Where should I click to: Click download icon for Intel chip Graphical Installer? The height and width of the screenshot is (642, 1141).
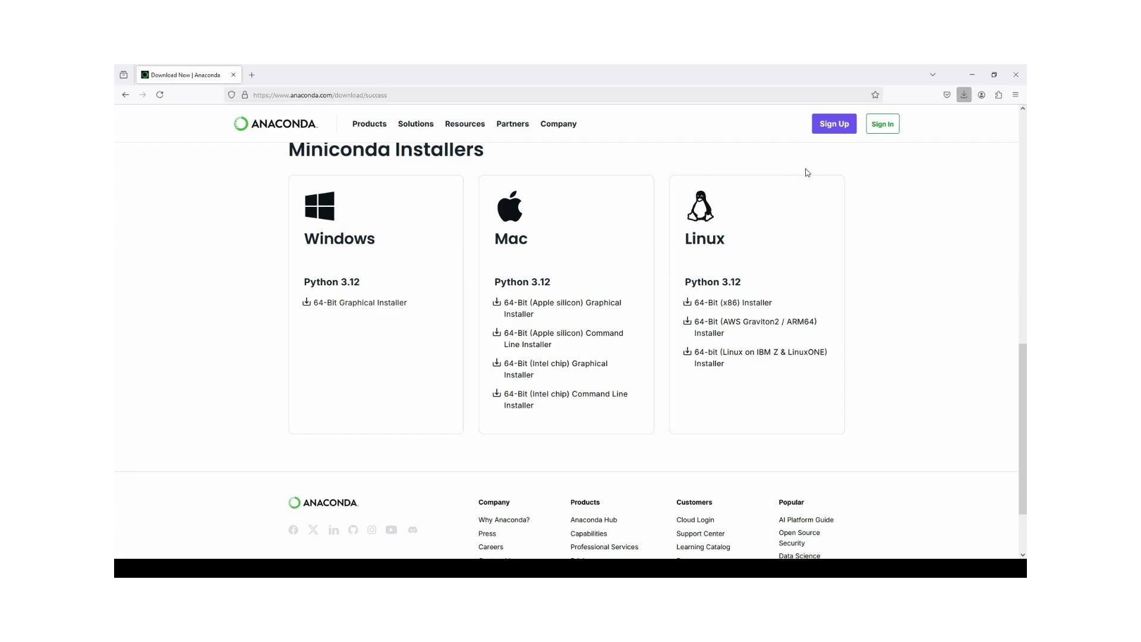497,363
